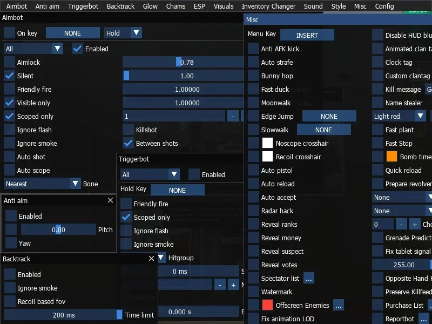Expand the Light red color dropdown
The image size is (432, 324).
point(399,116)
